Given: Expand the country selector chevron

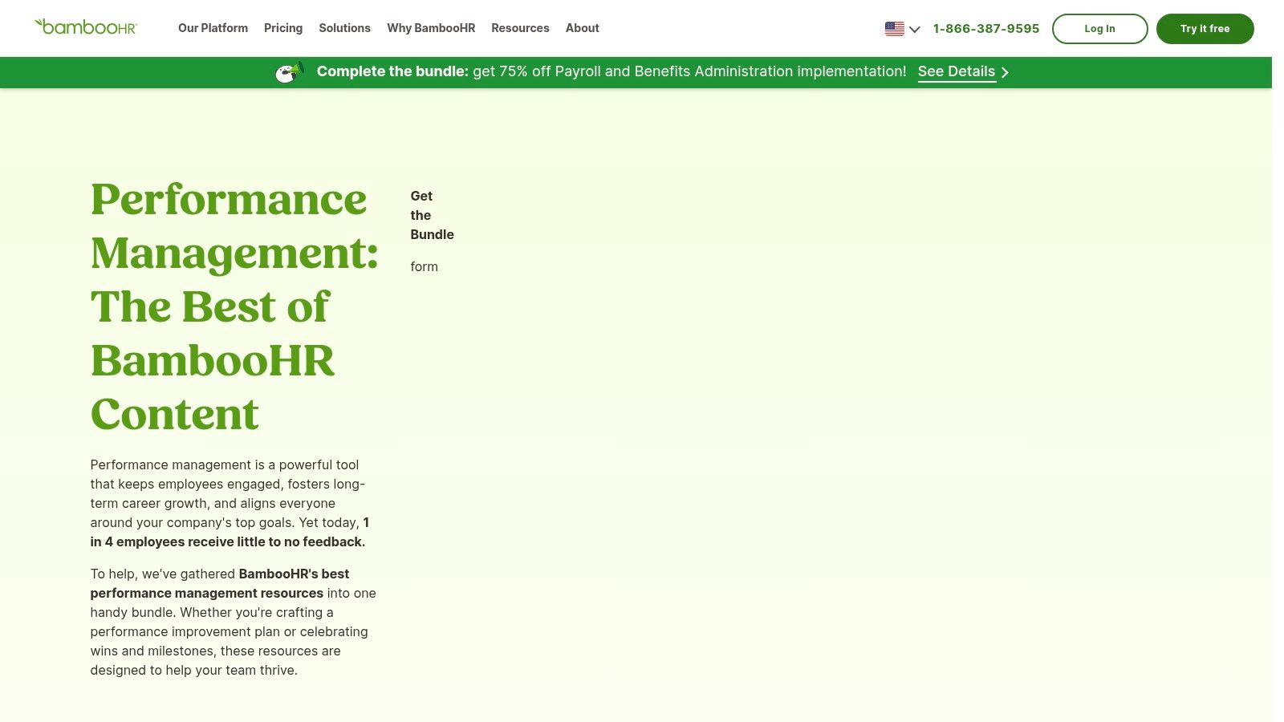Looking at the screenshot, I should click(x=914, y=30).
